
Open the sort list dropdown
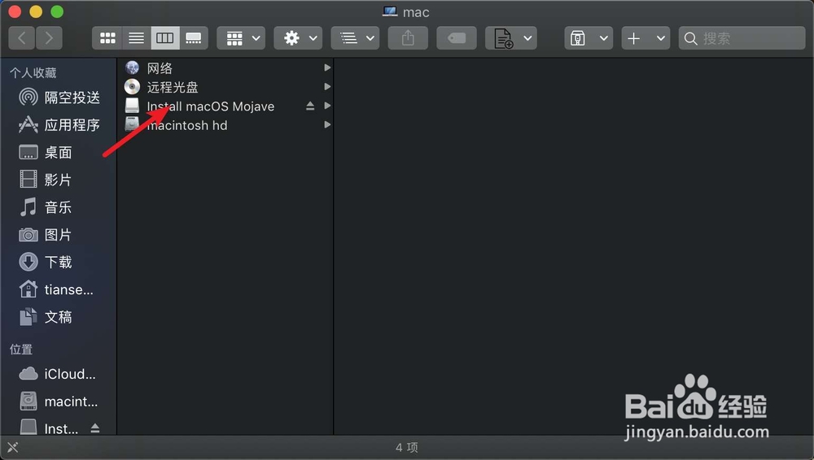(355, 38)
